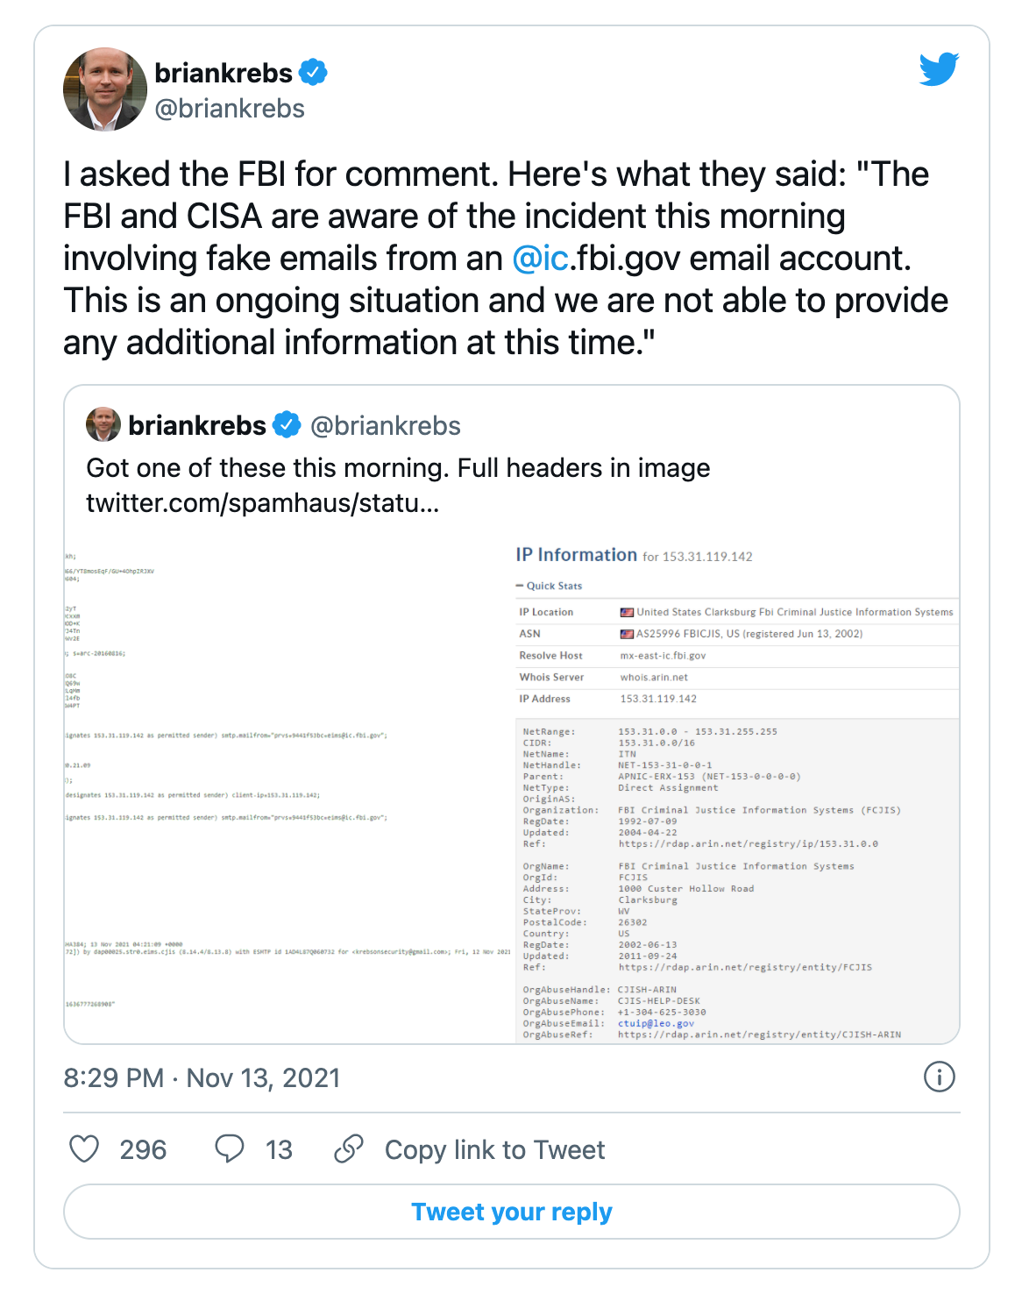Screen dimensions: 1029x1301
Task: Click the Twitter bird logo
Action: pos(939,69)
